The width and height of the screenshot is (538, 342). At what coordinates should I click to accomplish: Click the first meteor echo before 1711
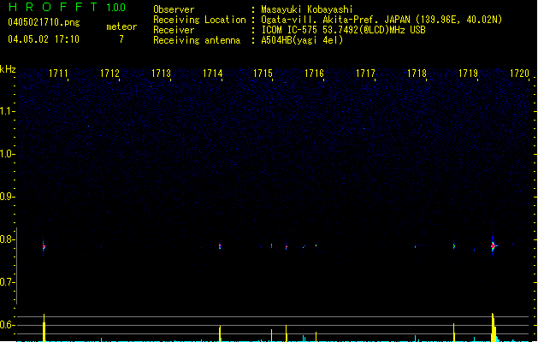click(x=44, y=246)
